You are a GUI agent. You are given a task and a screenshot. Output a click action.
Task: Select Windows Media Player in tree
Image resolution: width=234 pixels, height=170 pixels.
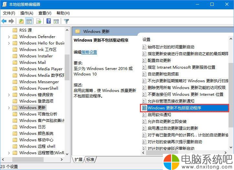[41, 69]
